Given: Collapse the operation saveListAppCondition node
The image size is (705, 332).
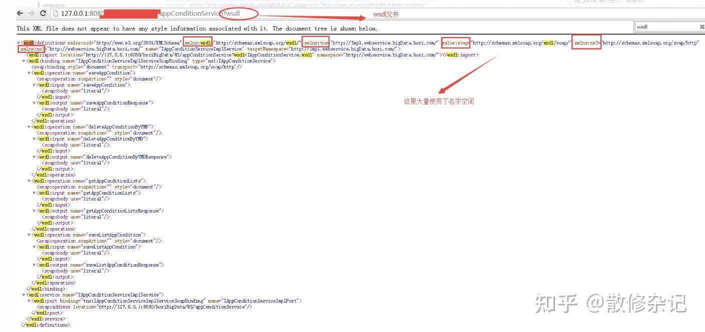Looking at the screenshot, I should (29, 235).
